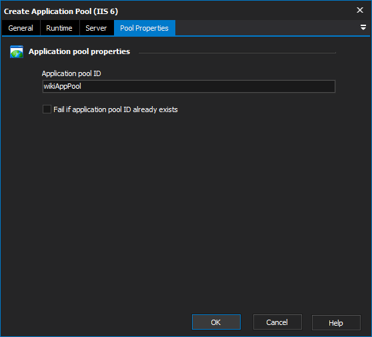Click the empty tab strip beside Pool Properties
The width and height of the screenshot is (372, 337).
click(267, 28)
